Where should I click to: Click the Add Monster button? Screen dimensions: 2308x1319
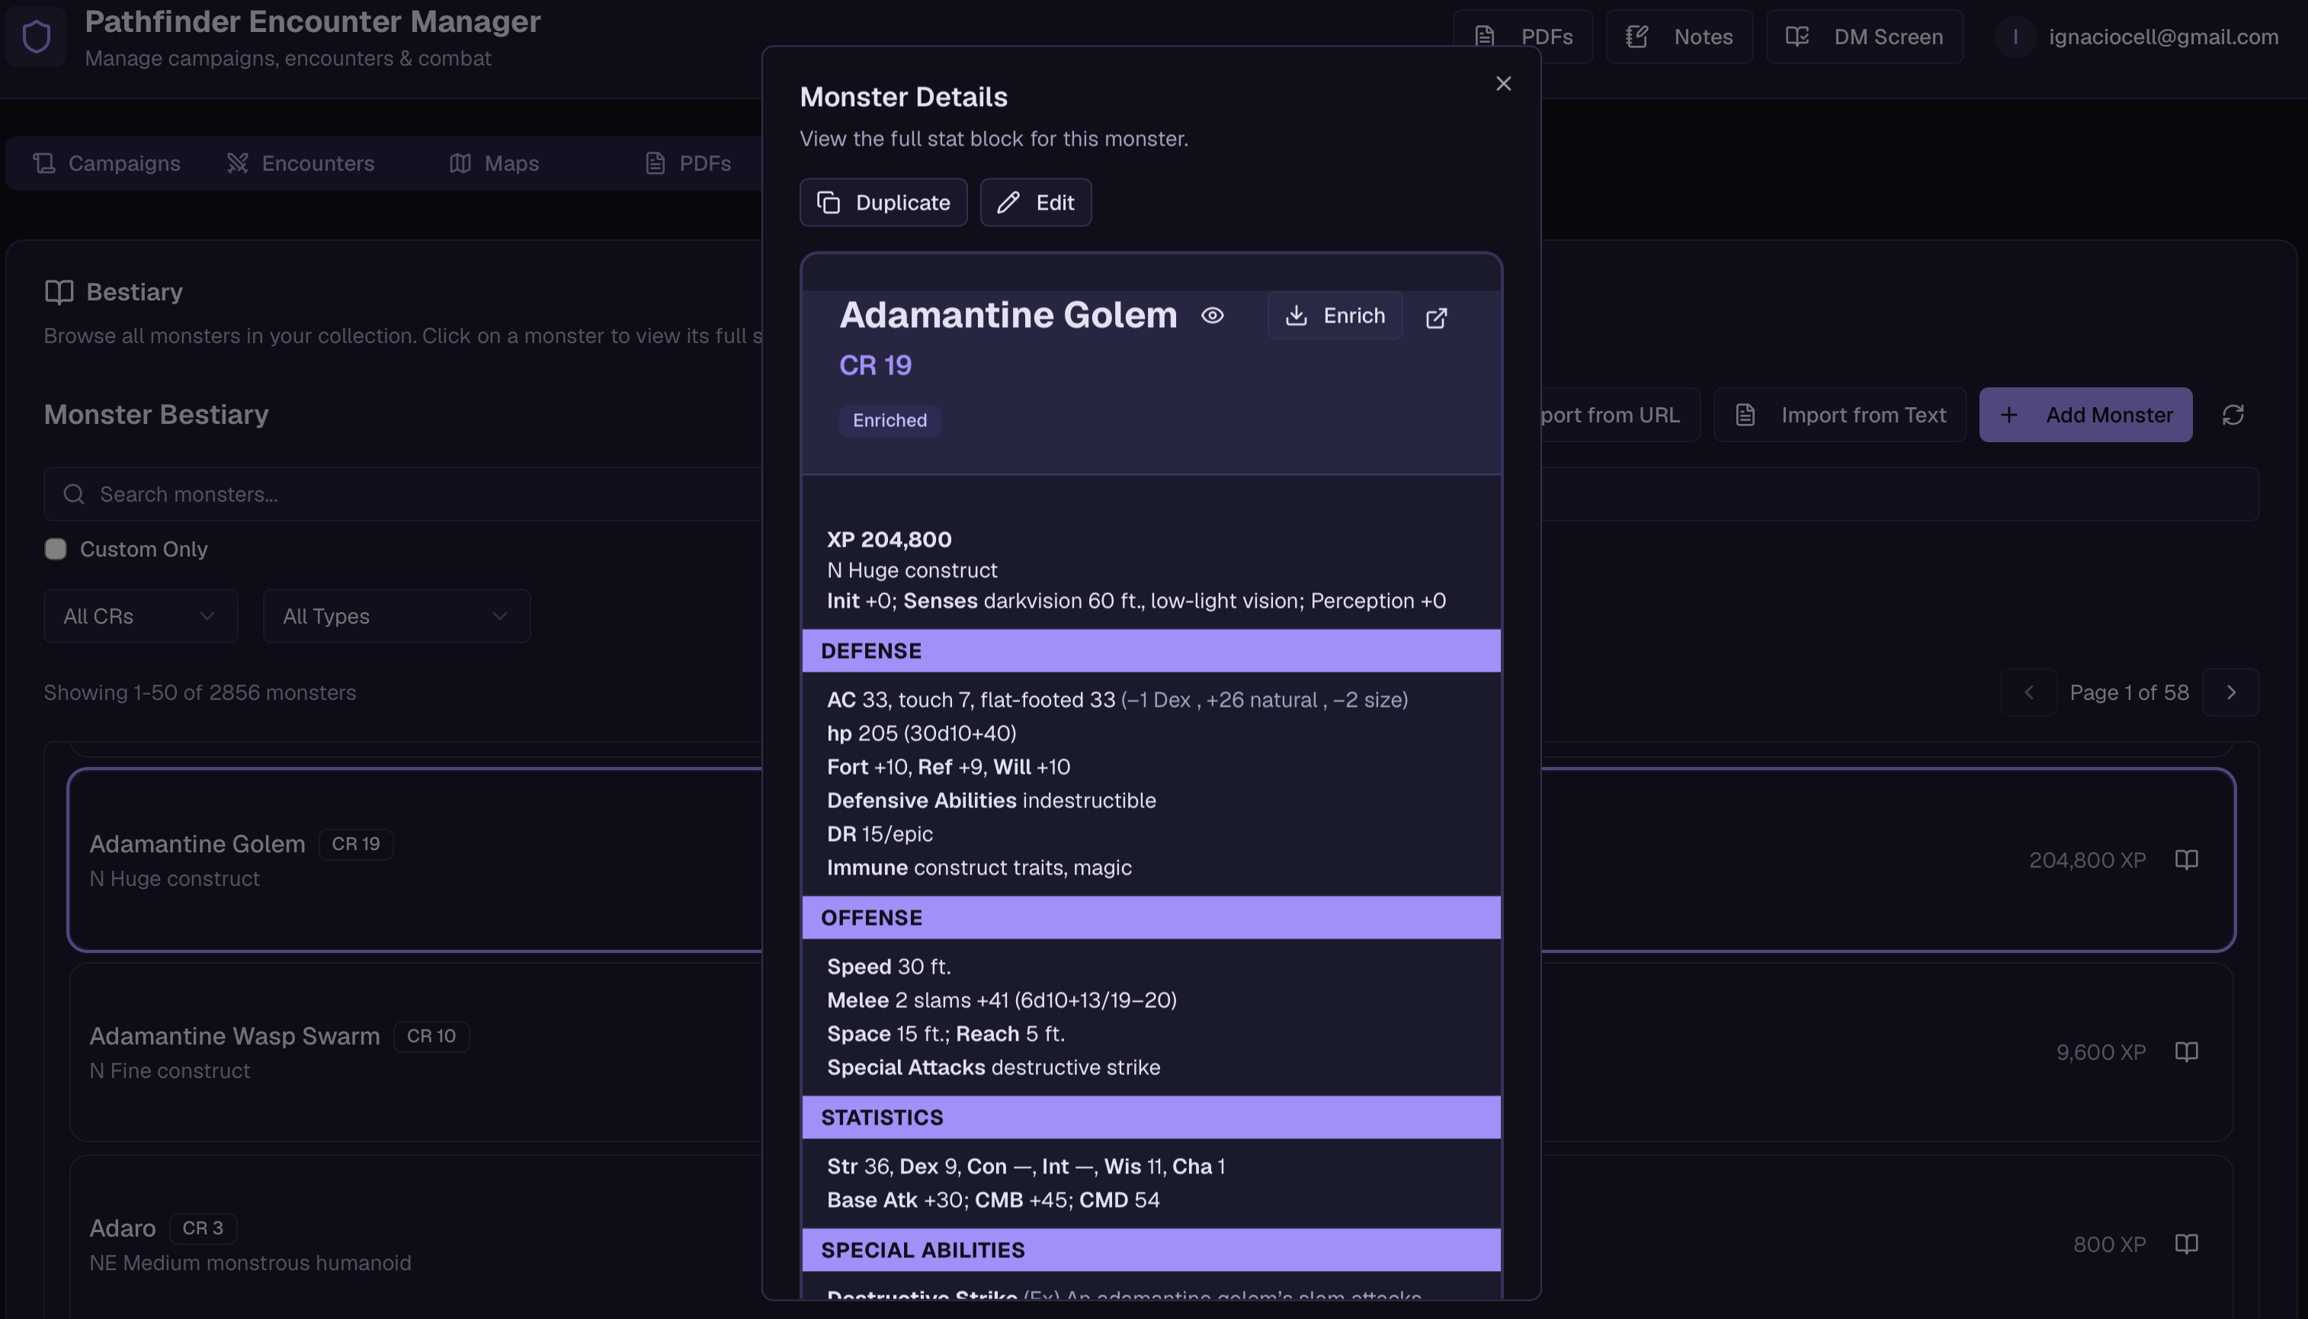pyautogui.click(x=2086, y=415)
